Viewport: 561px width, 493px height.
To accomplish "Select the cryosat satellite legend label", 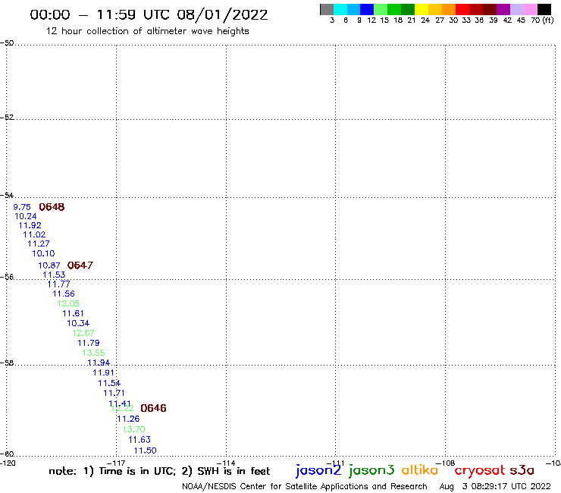I will (480, 471).
